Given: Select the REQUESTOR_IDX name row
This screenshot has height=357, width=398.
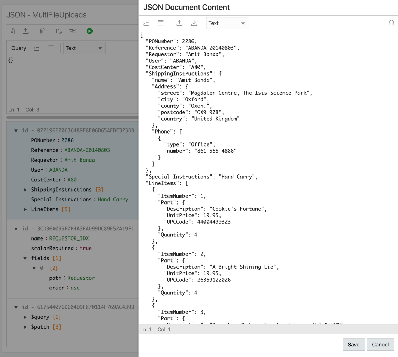Looking at the screenshot, I should tap(60, 238).
